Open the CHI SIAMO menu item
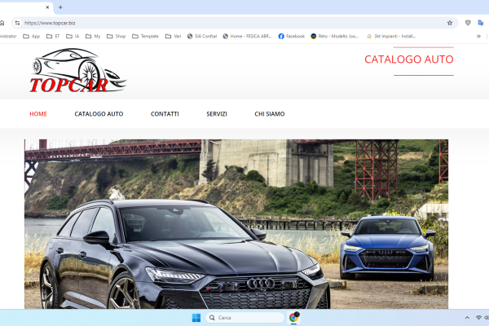This screenshot has height=326, width=489. click(270, 114)
